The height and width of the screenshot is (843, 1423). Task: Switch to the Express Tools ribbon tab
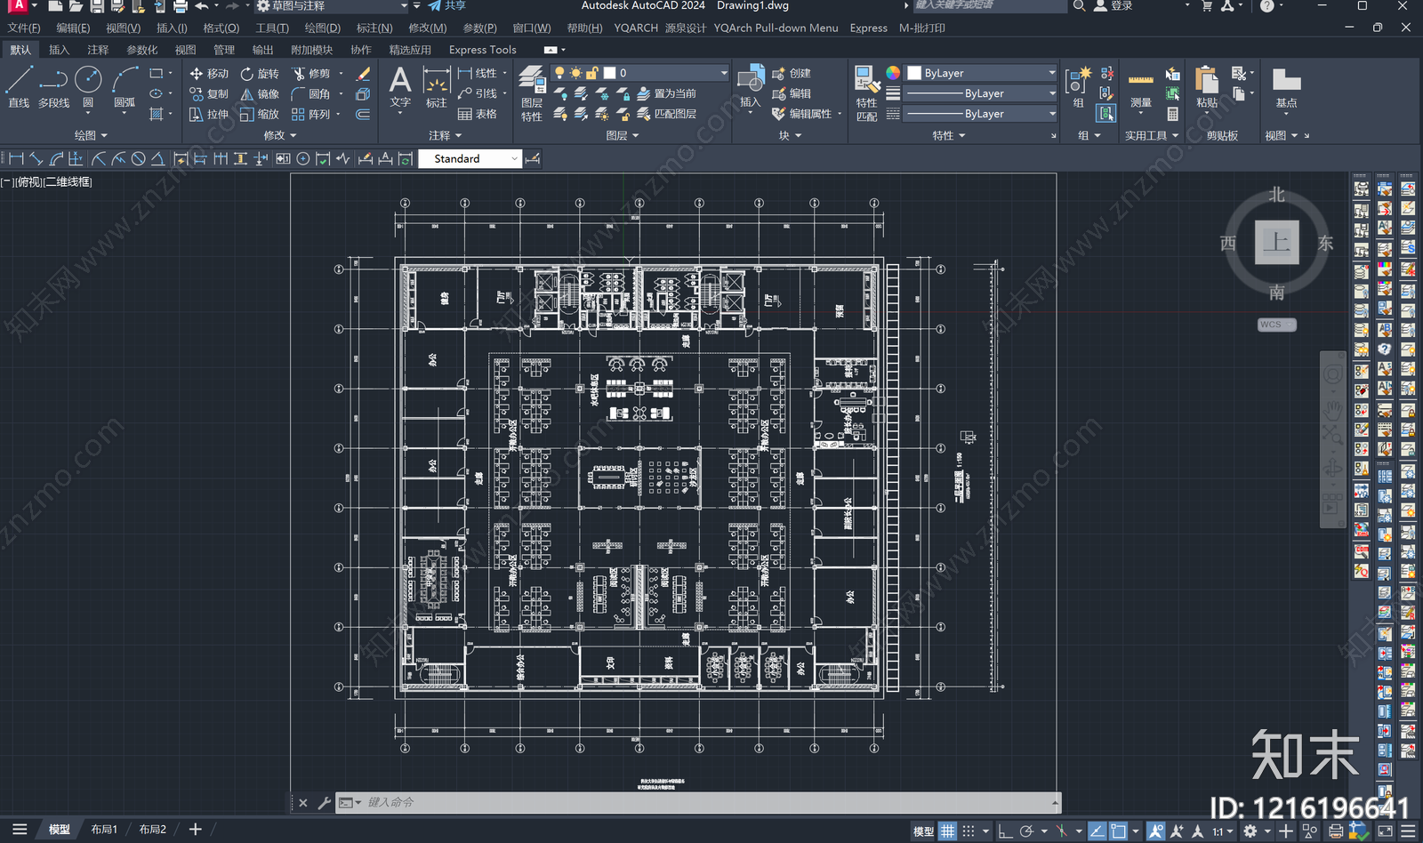[x=482, y=50]
